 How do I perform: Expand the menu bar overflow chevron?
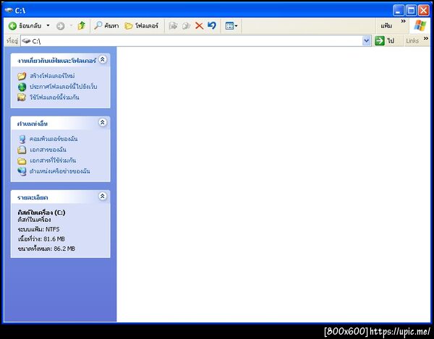coord(404,21)
